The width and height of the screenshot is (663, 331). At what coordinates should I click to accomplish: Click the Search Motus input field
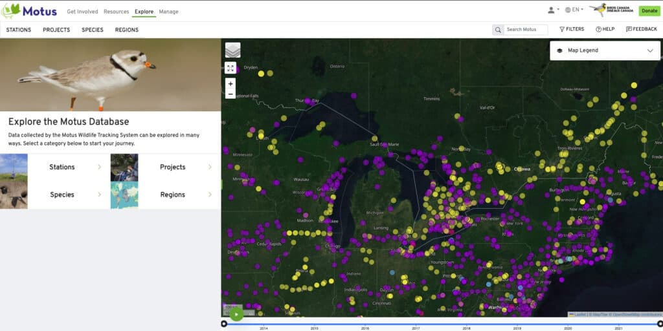tap(525, 30)
